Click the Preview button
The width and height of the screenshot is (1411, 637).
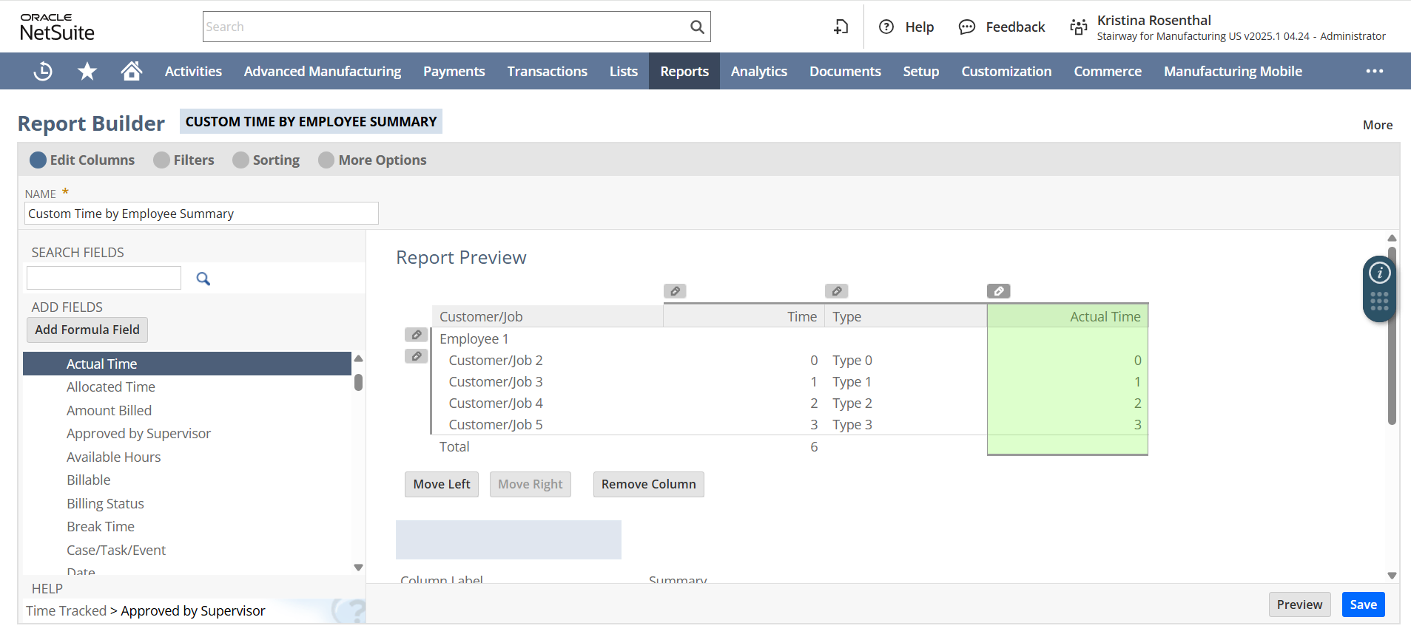(1299, 604)
